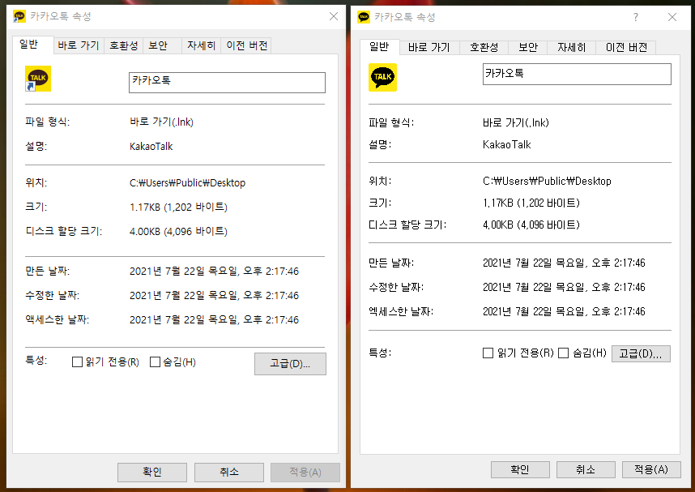Image resolution: width=695 pixels, height=492 pixels.
Task: Click 수정한 날짜 date value, left window
Action: 214,296
